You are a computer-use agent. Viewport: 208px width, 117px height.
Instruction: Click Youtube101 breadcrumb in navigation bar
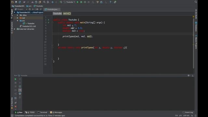coord(18,6)
